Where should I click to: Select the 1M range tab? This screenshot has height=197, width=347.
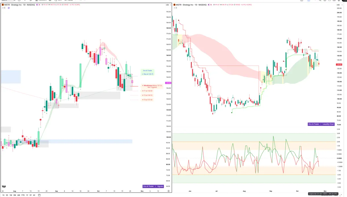pos(11,195)
